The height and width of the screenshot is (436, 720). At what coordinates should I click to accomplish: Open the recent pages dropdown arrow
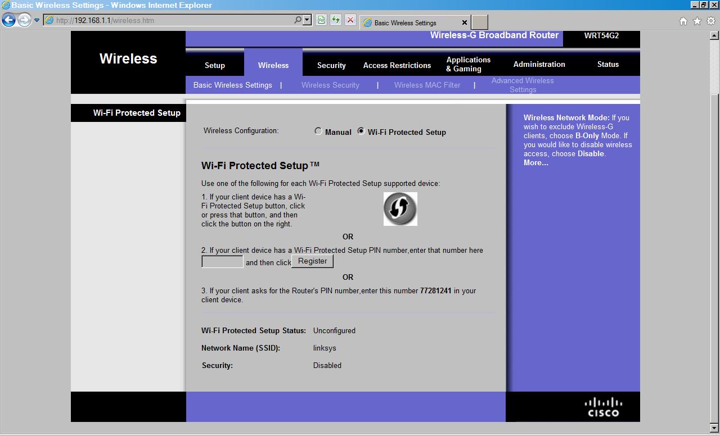pyautogui.click(x=37, y=21)
